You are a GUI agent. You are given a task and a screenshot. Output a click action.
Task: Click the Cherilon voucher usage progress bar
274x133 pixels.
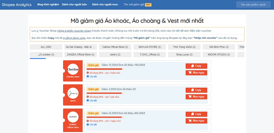[x=105, y=69]
